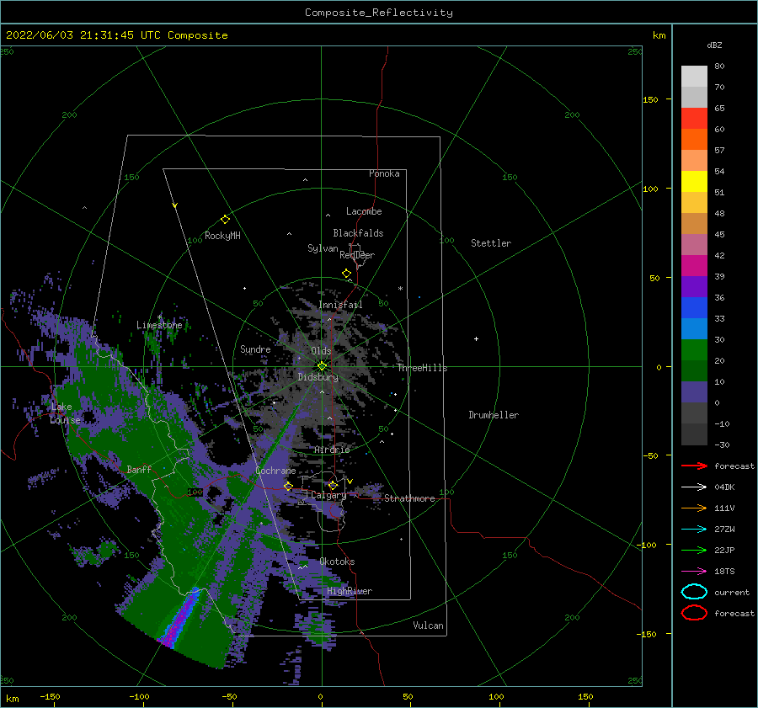Viewport: 758px width, 708px height.
Task: Click the HighRiver label
Action: 350,591
